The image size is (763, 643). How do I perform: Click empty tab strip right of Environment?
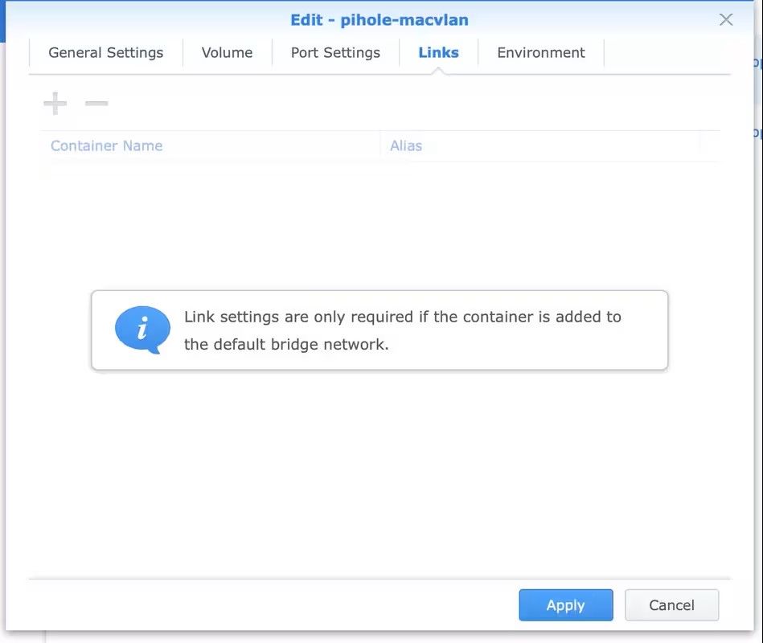pos(666,53)
